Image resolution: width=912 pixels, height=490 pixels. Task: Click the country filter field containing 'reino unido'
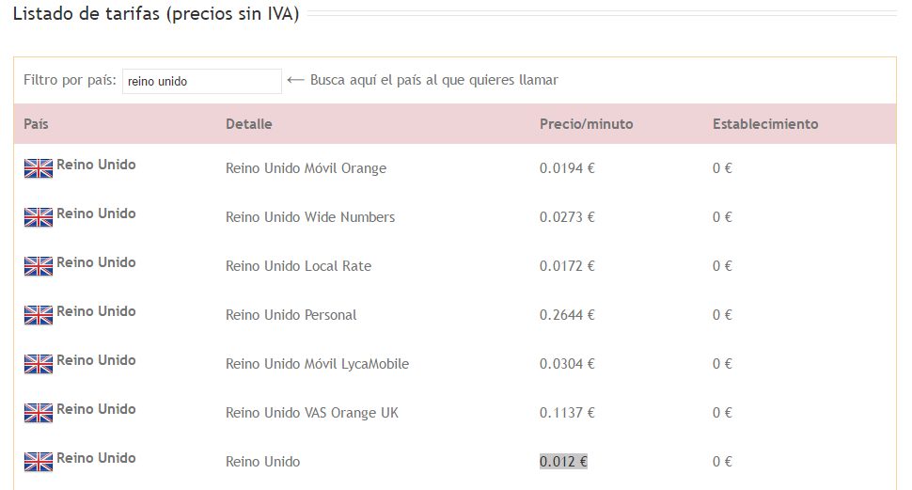202,81
